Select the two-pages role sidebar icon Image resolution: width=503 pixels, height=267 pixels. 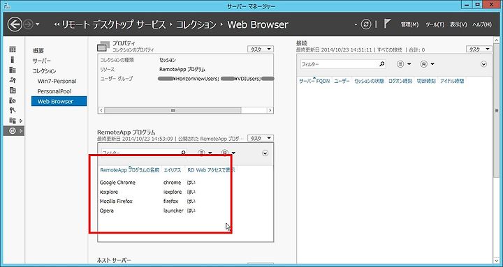point(13,91)
